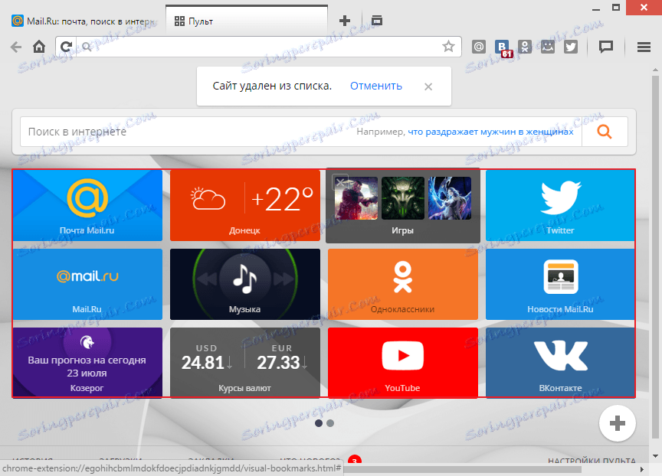The width and height of the screenshot is (662, 476).
Task: Click vertical scrollbar down arrow
Action: [x=655, y=456]
